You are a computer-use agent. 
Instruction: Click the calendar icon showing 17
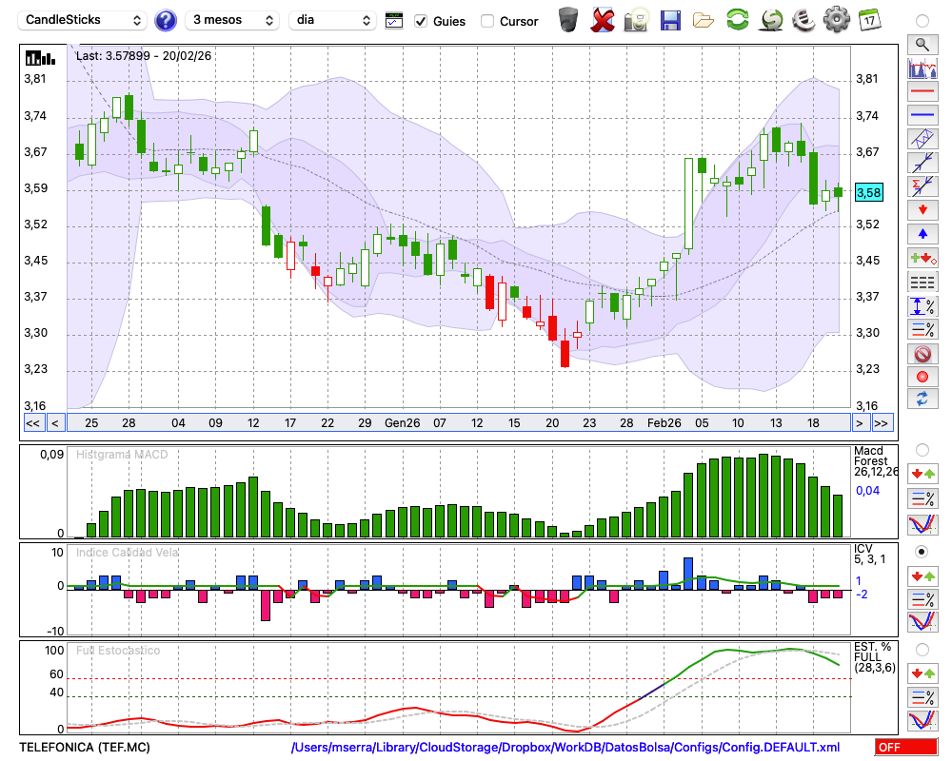click(868, 19)
